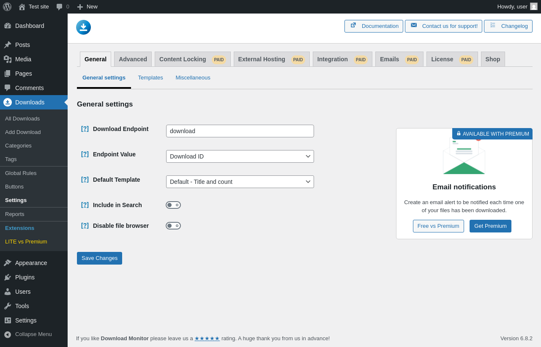Open Extensions in the Downloads submenu
This screenshot has height=347, width=541.
[x=34, y=228]
